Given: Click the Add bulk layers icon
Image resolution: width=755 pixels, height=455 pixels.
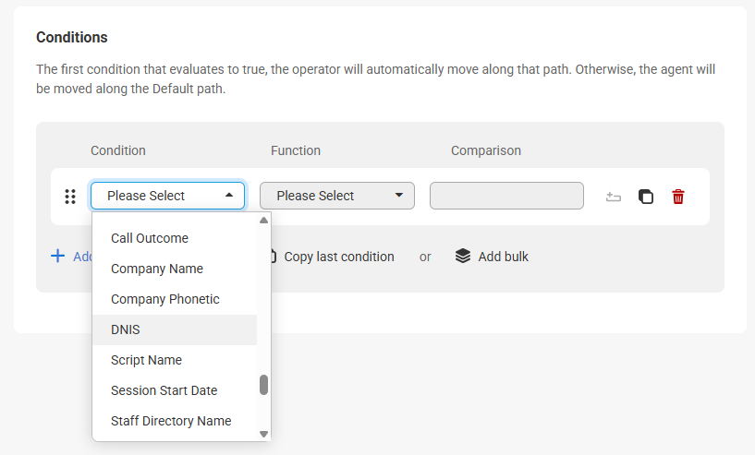Looking at the screenshot, I should (463, 257).
